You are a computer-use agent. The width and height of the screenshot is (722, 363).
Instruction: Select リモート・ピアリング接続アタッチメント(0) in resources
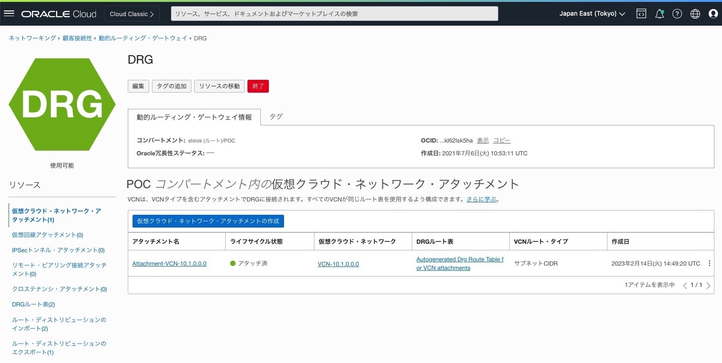point(59,269)
